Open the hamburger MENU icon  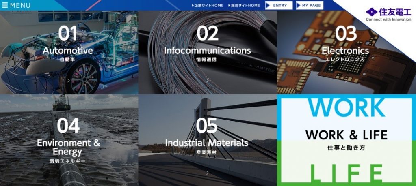(5, 5)
